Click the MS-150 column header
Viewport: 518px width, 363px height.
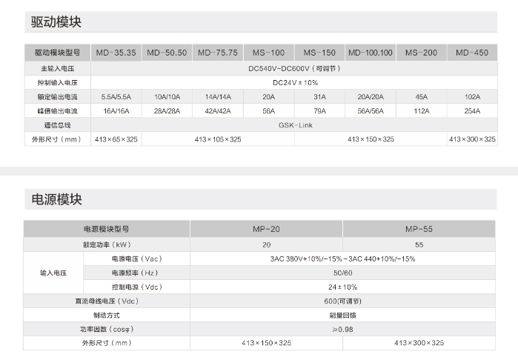click(319, 53)
